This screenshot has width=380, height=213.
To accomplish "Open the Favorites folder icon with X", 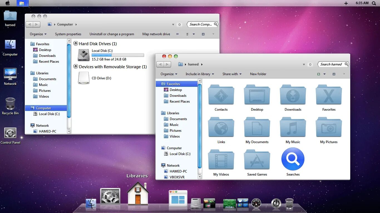I will point(329,95).
